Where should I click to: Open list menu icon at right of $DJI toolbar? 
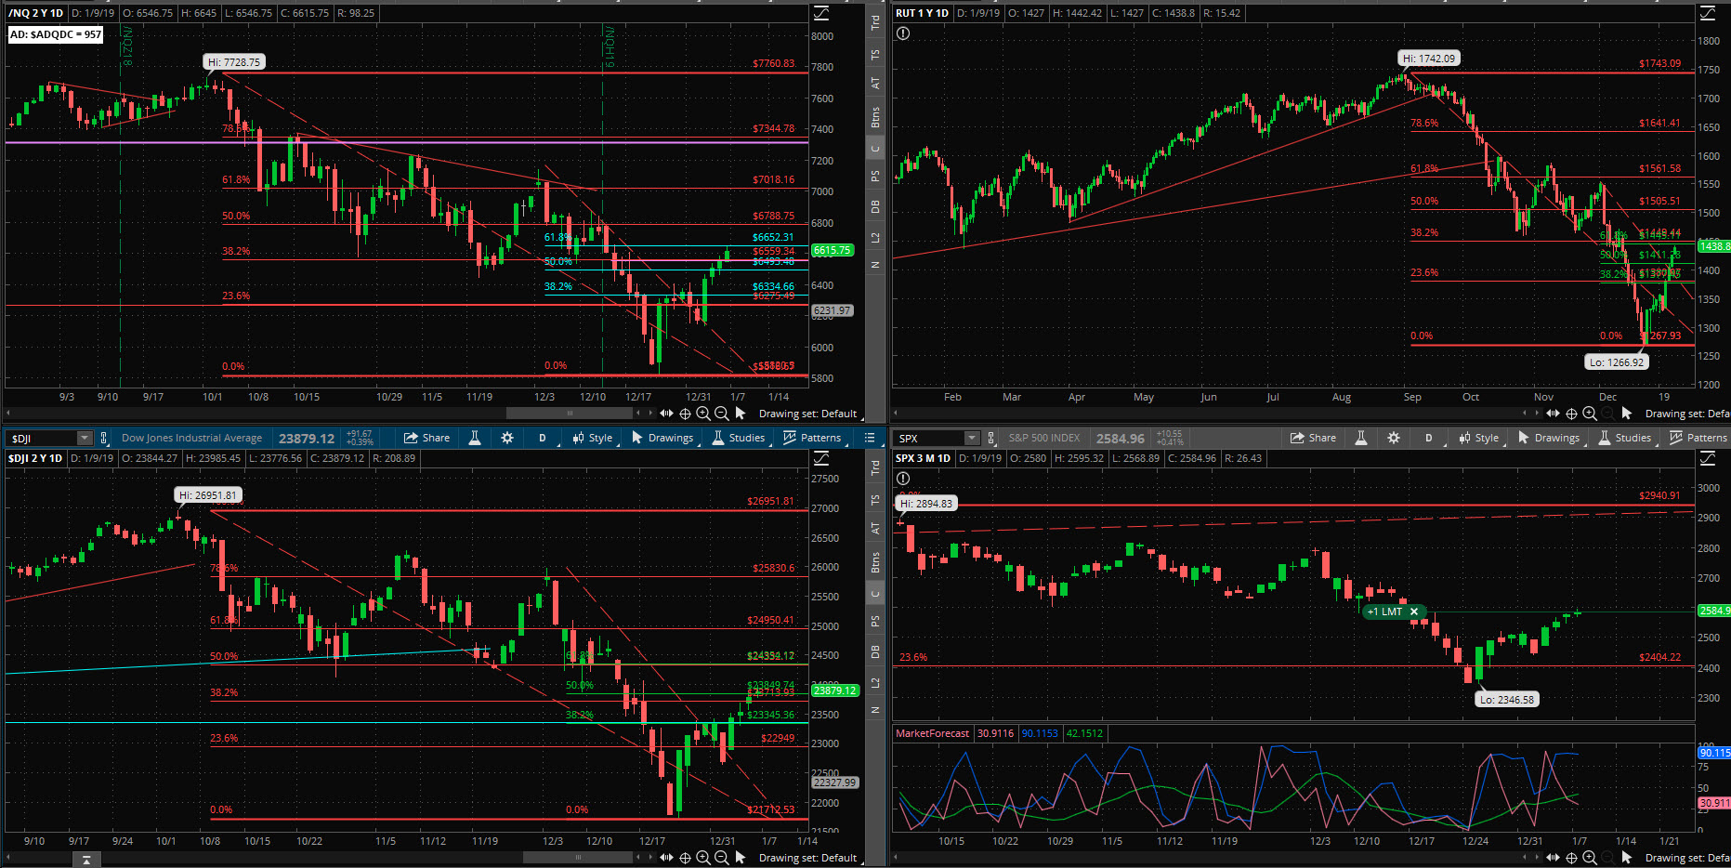(870, 438)
